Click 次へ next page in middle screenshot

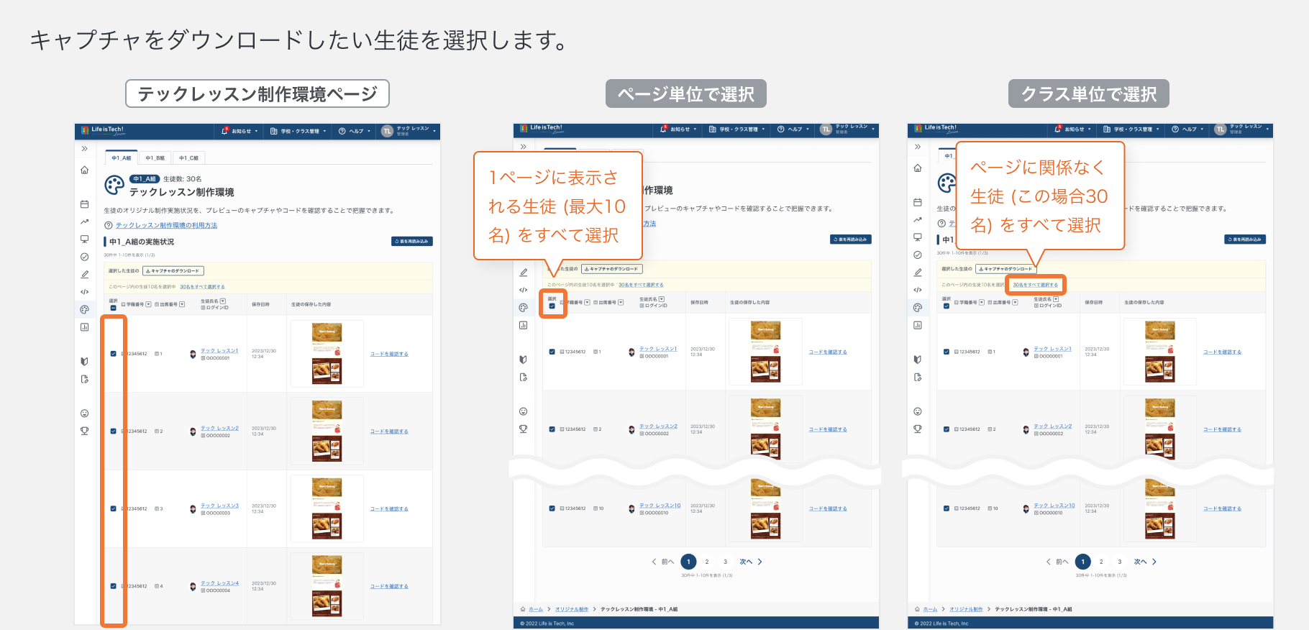[750, 562]
